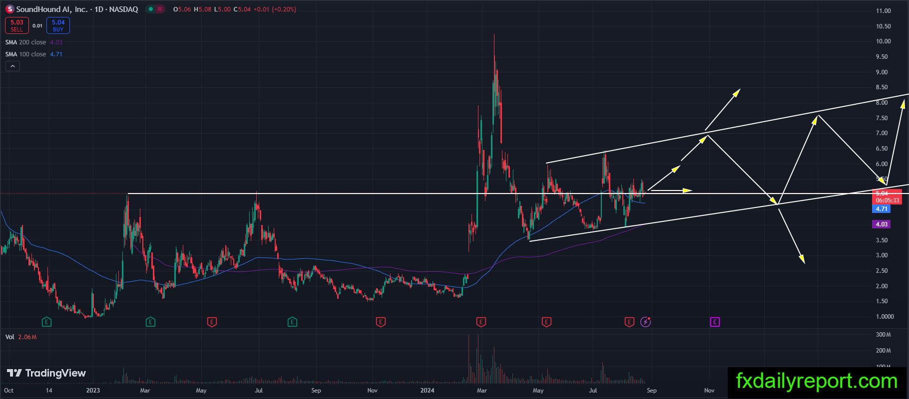The height and width of the screenshot is (399, 909).
Task: Click the purple 4.03 SMA price label
Action: (x=882, y=224)
